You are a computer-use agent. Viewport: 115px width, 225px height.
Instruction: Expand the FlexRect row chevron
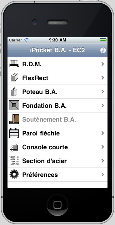(x=102, y=78)
